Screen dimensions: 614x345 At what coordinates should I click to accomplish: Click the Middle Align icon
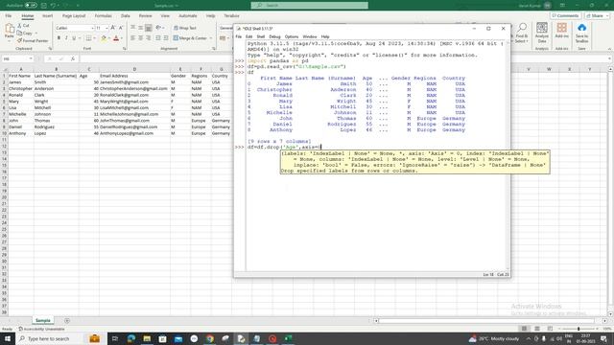point(141,28)
